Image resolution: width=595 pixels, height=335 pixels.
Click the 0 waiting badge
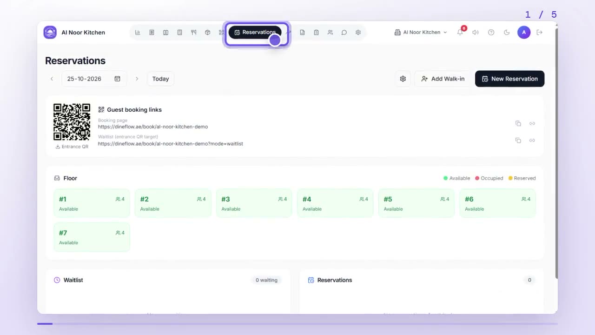click(266, 280)
